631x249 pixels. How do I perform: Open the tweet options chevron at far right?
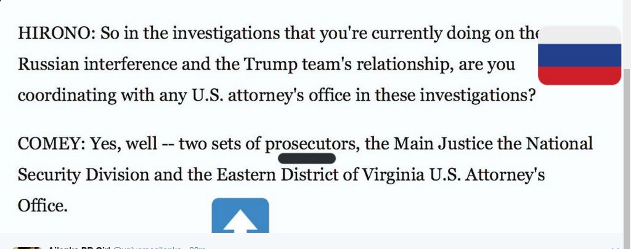(x=615, y=248)
